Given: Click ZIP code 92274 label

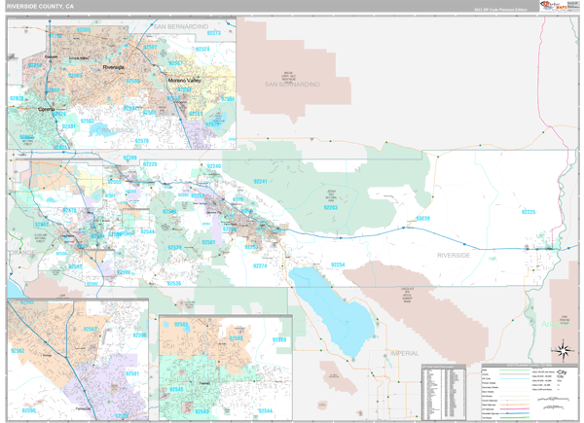Looking at the screenshot, I should click(262, 264).
